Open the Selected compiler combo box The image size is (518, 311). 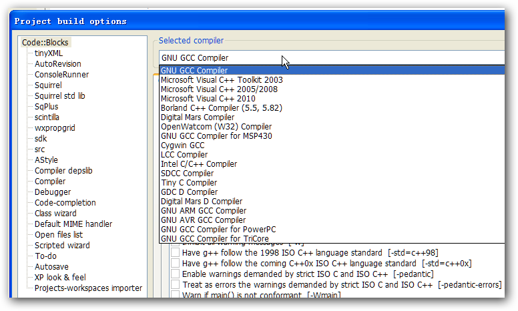(332, 58)
